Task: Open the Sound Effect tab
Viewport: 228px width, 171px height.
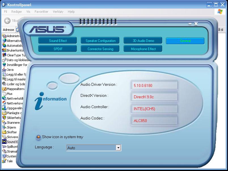Action: (x=58, y=41)
